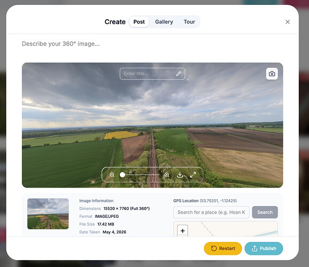Switch to the Gallery tab
309x267 pixels.
point(164,22)
